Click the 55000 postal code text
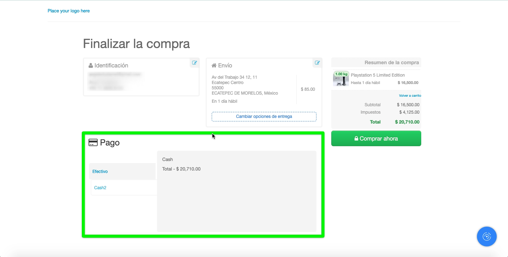The image size is (508, 257). pyautogui.click(x=218, y=88)
